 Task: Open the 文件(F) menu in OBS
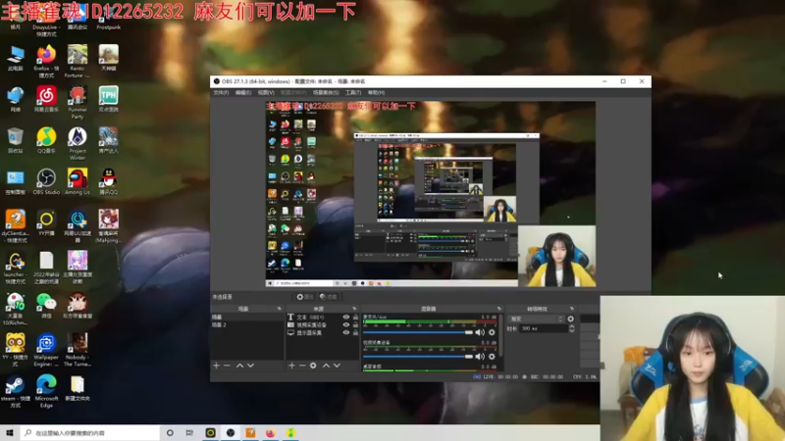pyautogui.click(x=221, y=92)
